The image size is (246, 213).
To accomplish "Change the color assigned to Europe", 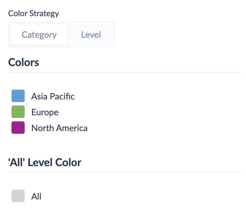I will pyautogui.click(x=18, y=112).
